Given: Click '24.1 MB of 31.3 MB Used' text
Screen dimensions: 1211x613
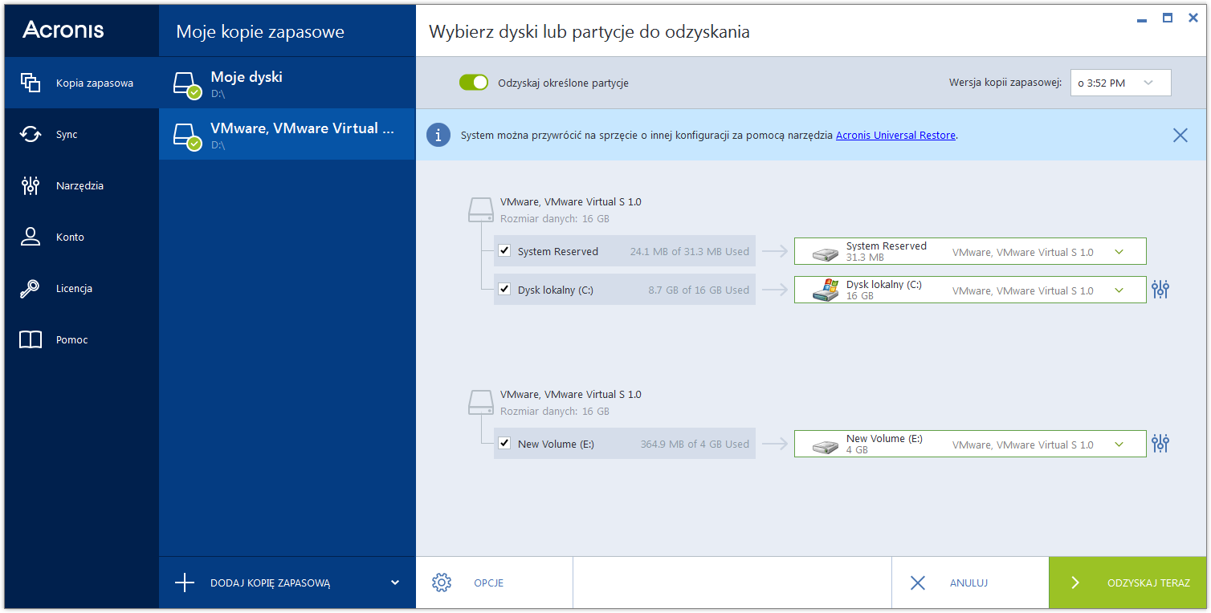Looking at the screenshot, I should (690, 251).
